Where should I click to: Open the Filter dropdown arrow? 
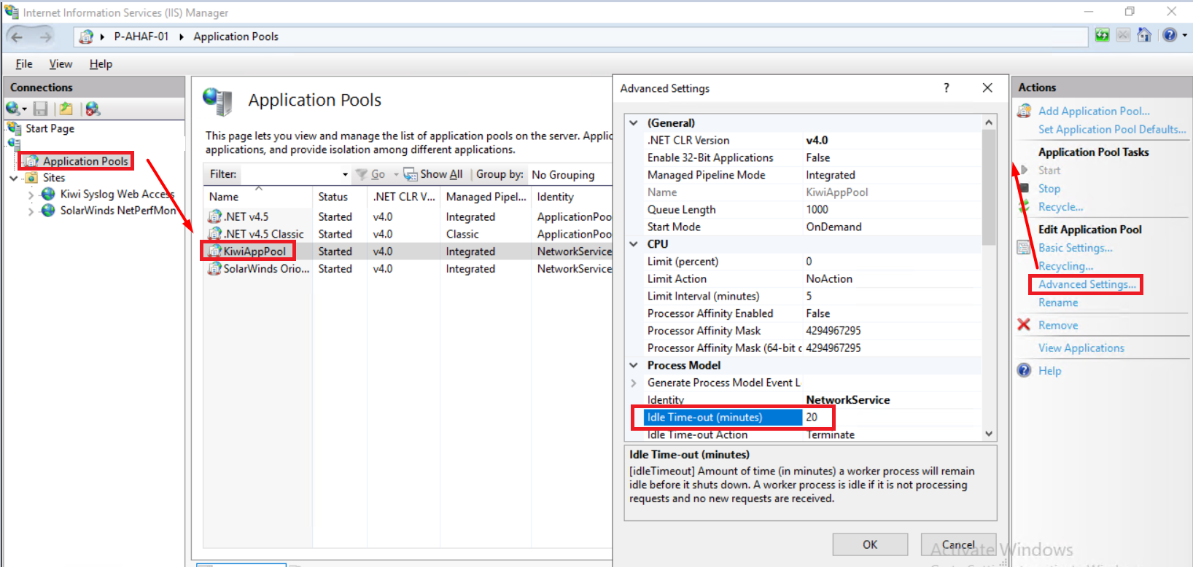pyautogui.click(x=345, y=175)
